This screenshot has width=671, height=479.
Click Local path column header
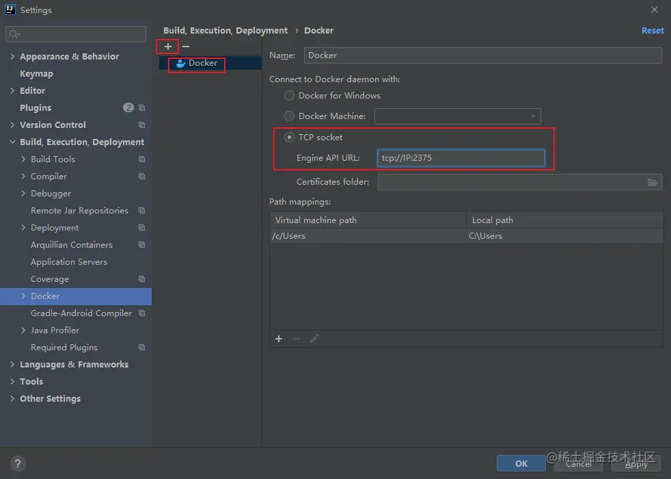coord(565,220)
